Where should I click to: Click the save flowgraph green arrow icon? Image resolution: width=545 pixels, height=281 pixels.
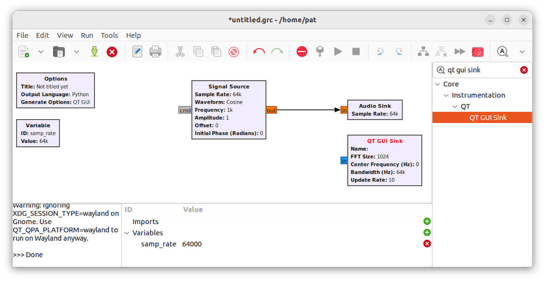95,52
